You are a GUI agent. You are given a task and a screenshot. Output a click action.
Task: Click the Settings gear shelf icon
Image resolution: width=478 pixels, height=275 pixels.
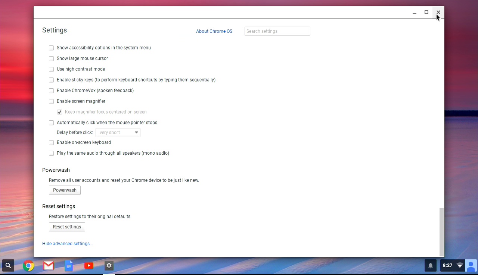tap(109, 266)
